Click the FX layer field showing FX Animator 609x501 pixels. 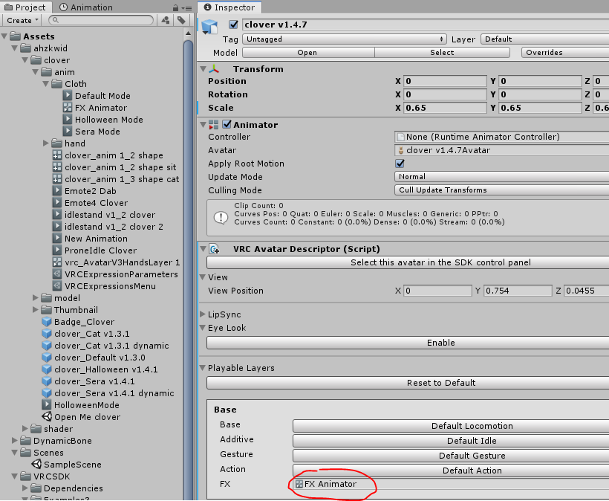click(x=451, y=485)
